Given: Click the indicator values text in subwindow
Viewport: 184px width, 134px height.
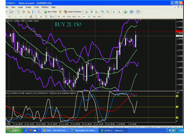Looking at the screenshot, I should [41, 93].
